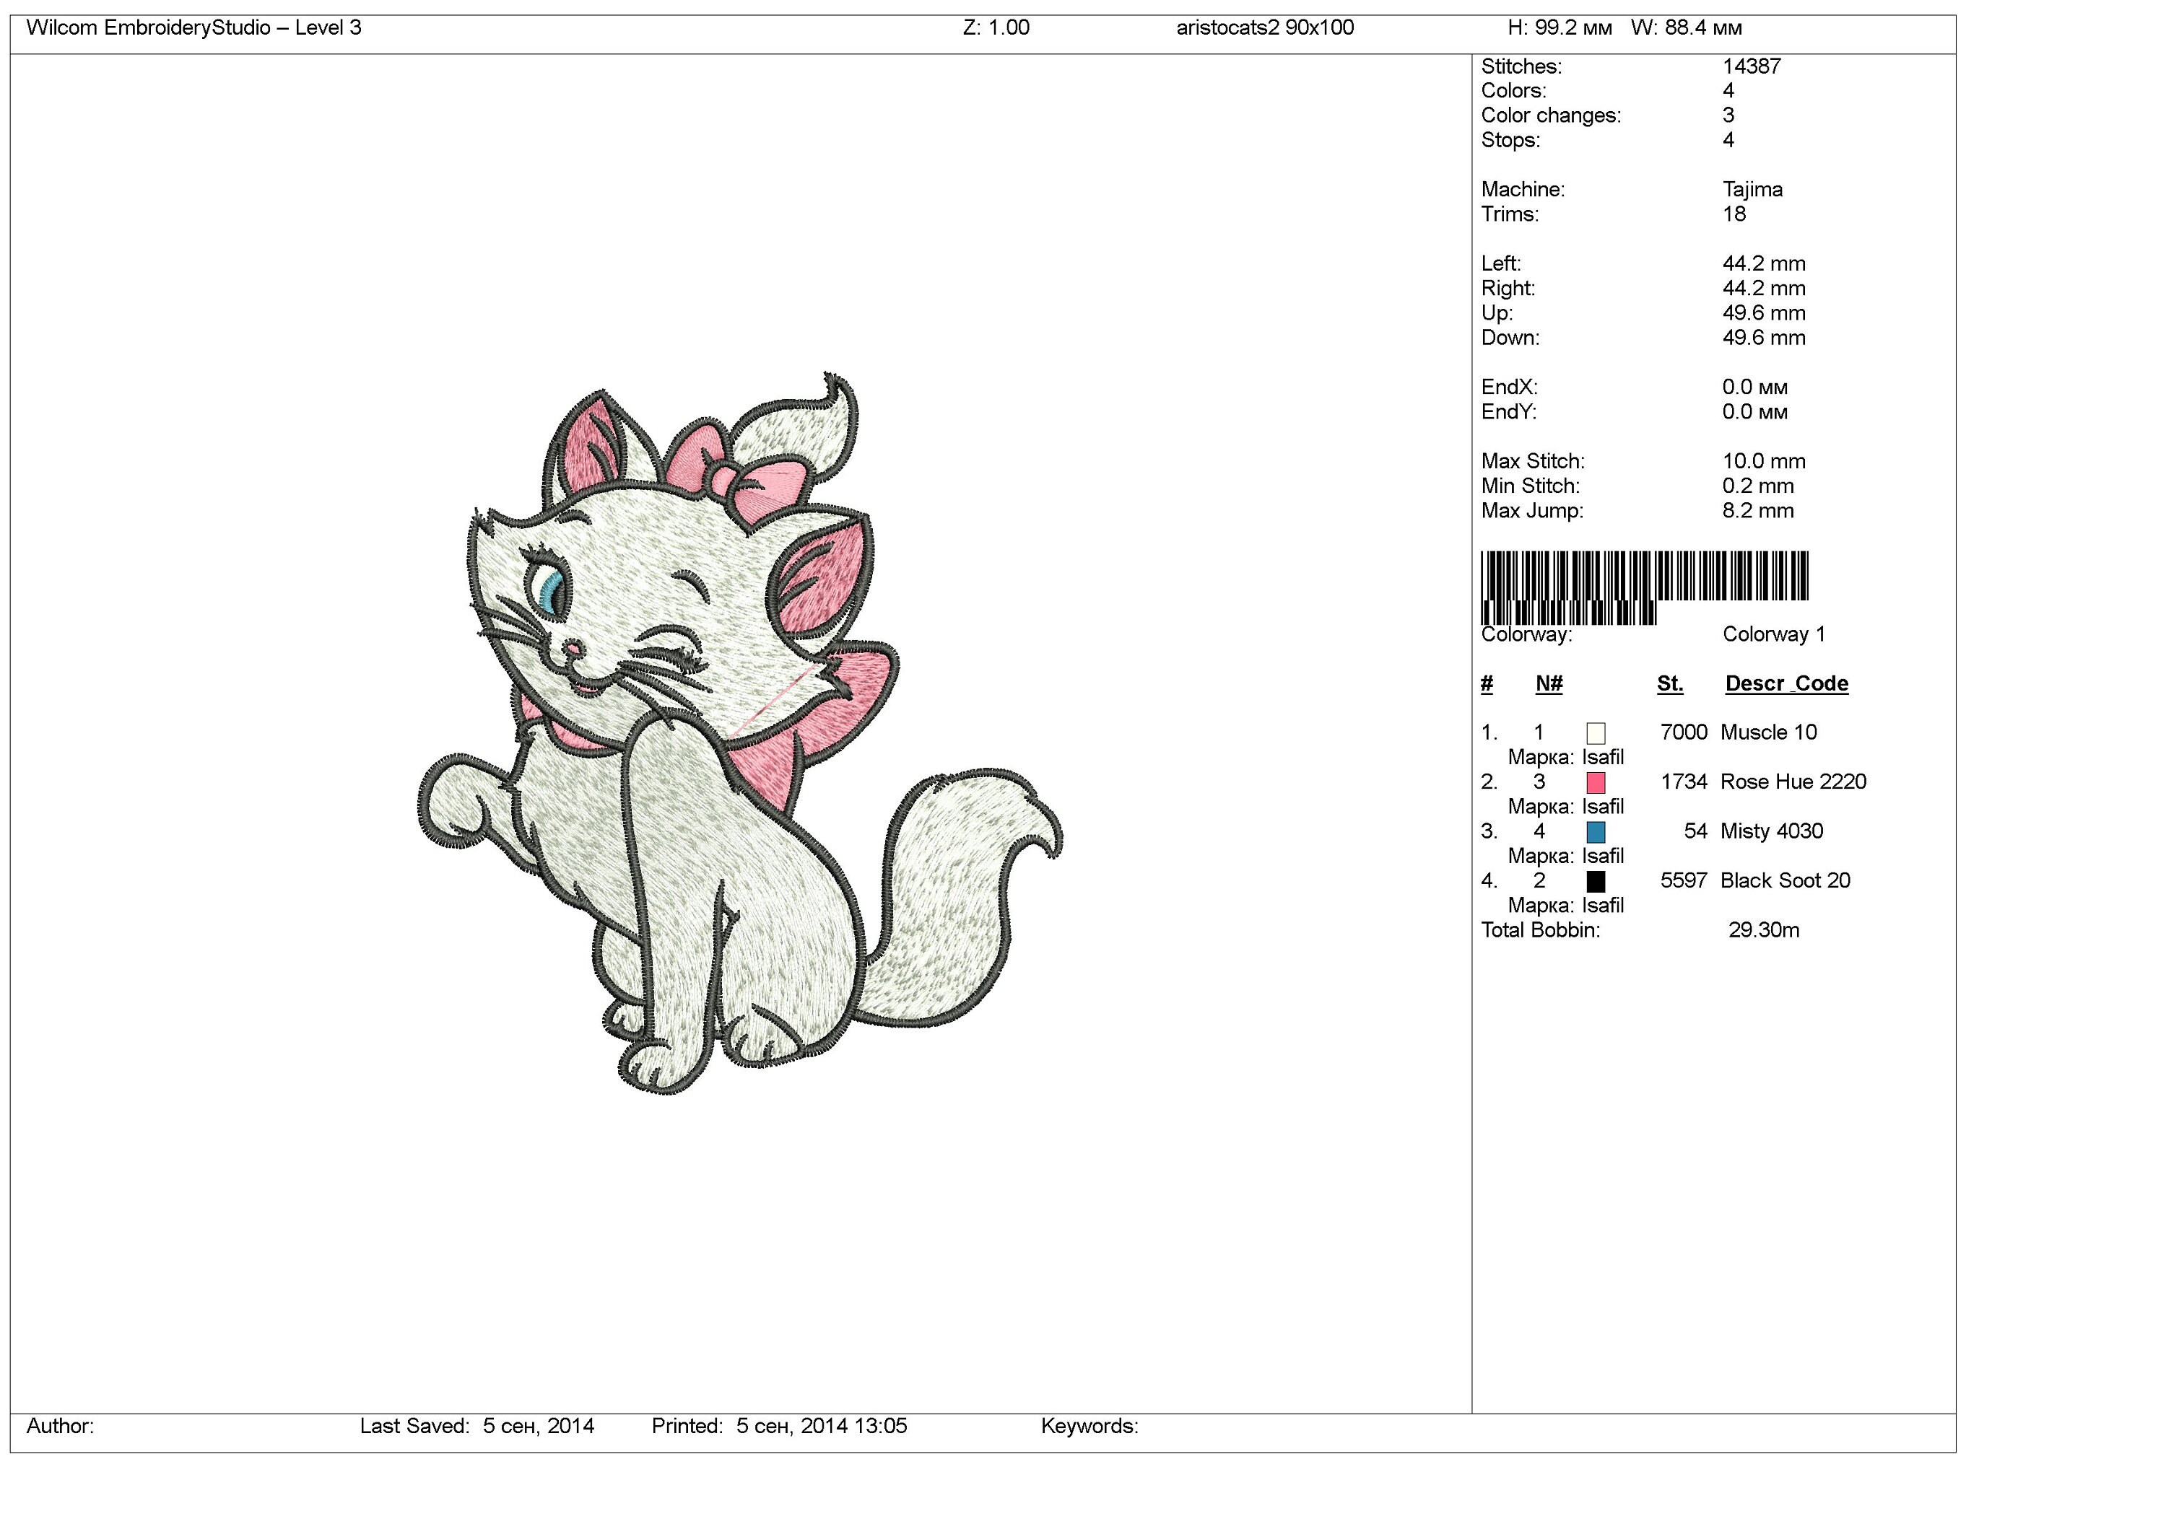The width and height of the screenshot is (2166, 1532).
Task: Click the 'N#' column header
Action: 1549,684
